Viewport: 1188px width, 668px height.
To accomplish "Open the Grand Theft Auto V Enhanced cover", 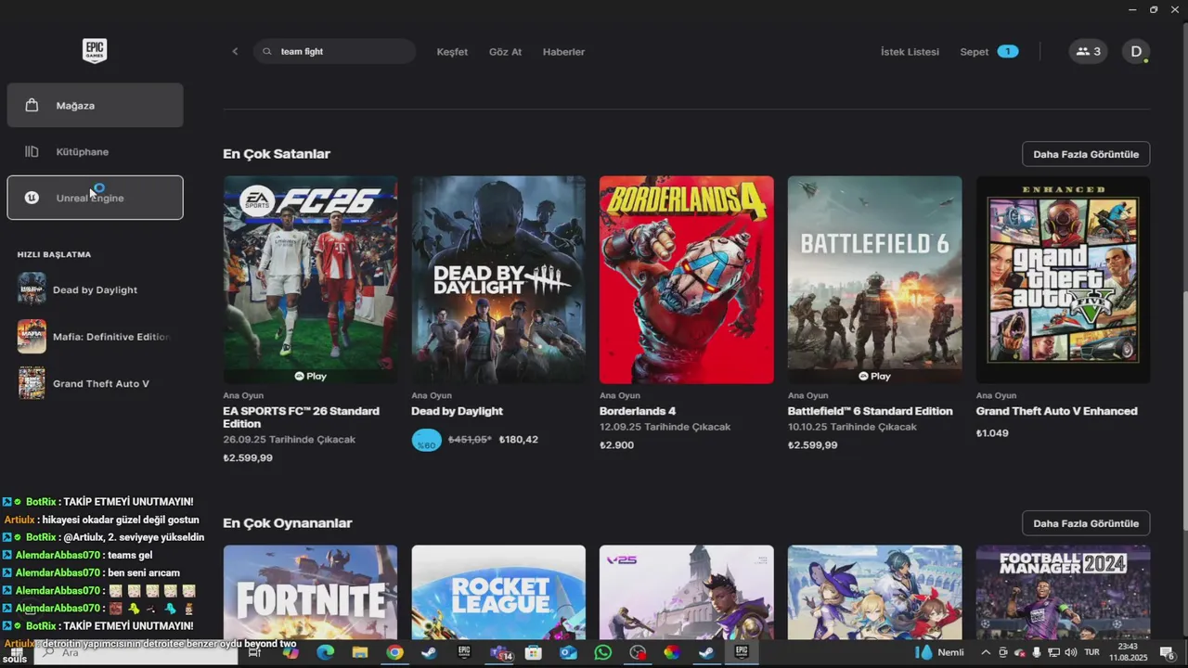I will click(x=1063, y=279).
